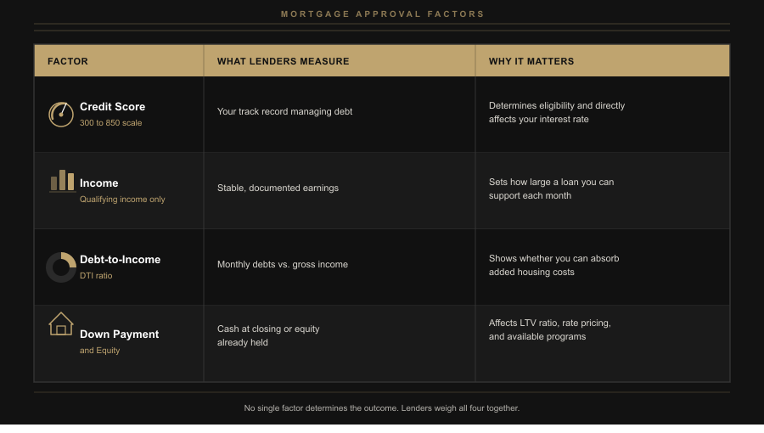Select the FACTOR column header
This screenshot has width=764, height=433.
click(68, 61)
